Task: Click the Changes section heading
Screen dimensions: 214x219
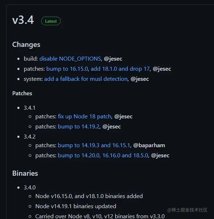Action: pos(26,45)
